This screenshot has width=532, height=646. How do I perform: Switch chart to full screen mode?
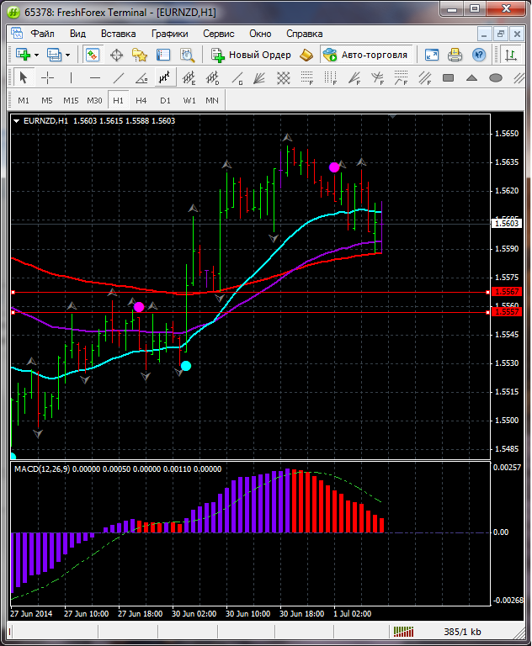(431, 55)
